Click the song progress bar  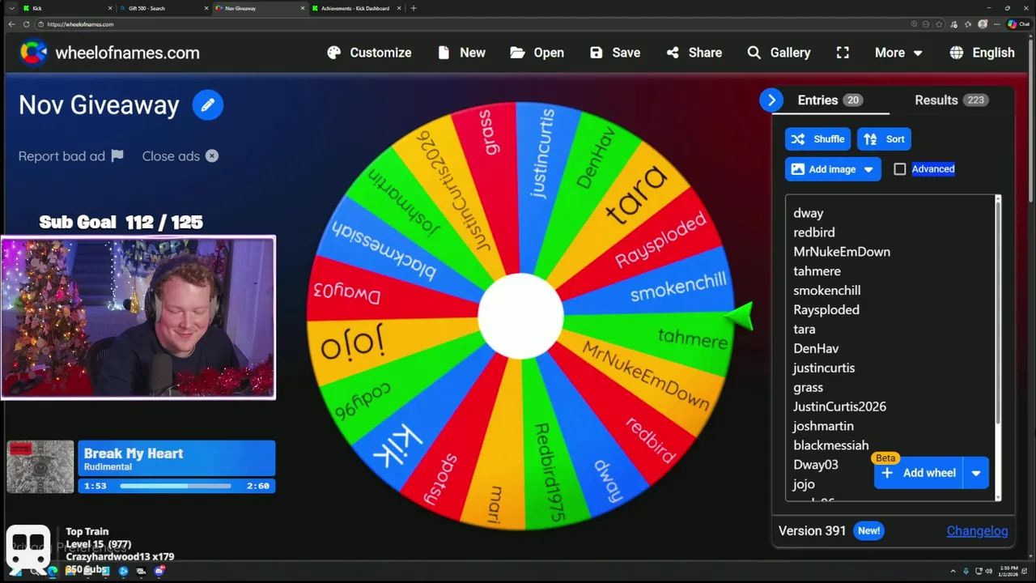click(176, 486)
